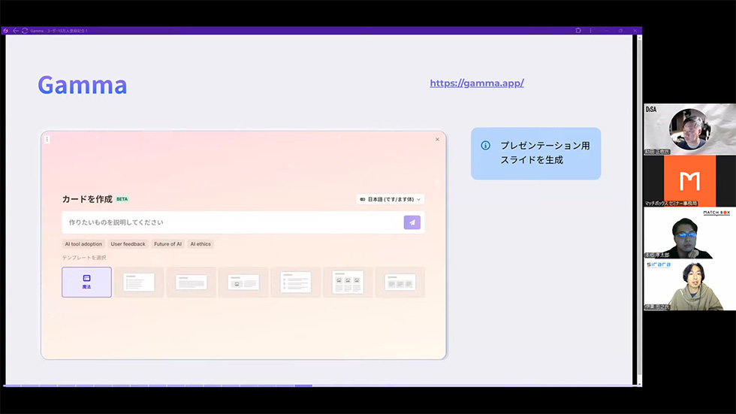736x414 pixels.
Task: Choose the timeline list template thumbnail
Action: pos(296,282)
